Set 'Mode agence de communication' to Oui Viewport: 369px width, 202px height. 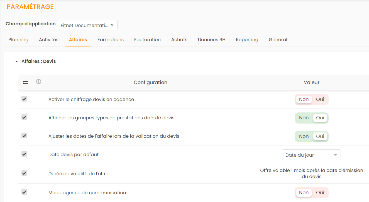pyautogui.click(x=320, y=193)
